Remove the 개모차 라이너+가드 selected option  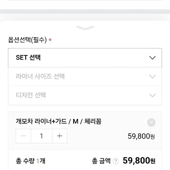(x=151, y=122)
